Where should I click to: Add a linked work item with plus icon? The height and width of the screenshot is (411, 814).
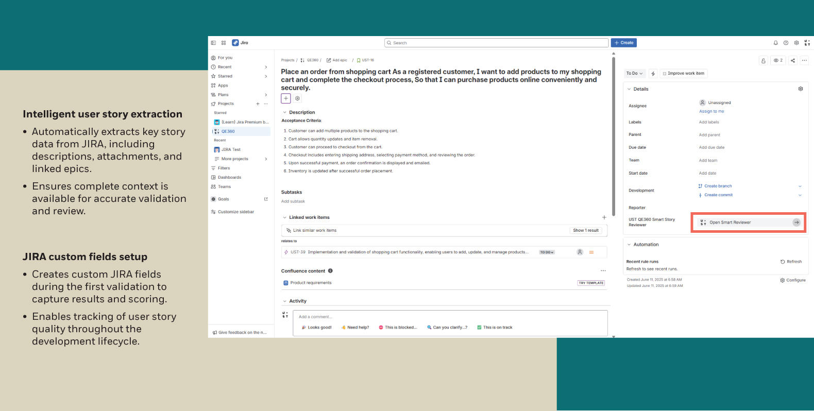click(x=604, y=217)
